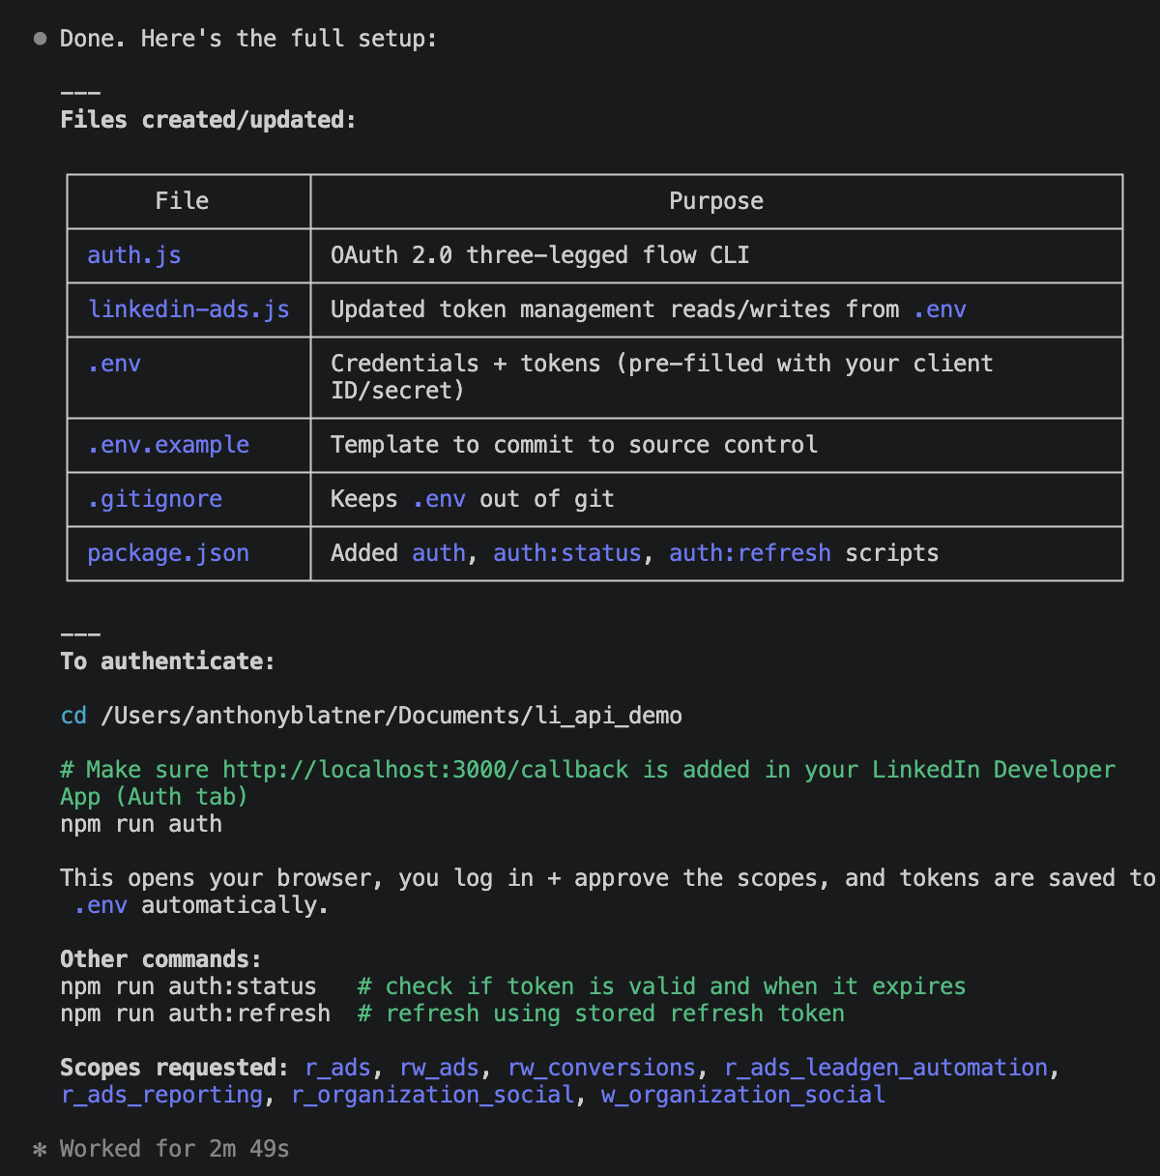This screenshot has height=1176, width=1160.
Task: Click the rw_conversions scope
Action: point(602,1068)
